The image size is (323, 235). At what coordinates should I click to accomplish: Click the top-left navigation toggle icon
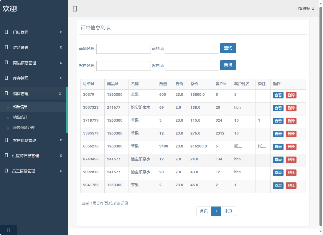[75, 9]
